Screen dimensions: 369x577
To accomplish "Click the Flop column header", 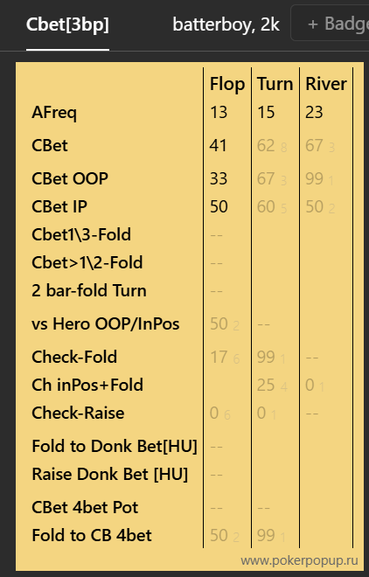I will [x=227, y=84].
